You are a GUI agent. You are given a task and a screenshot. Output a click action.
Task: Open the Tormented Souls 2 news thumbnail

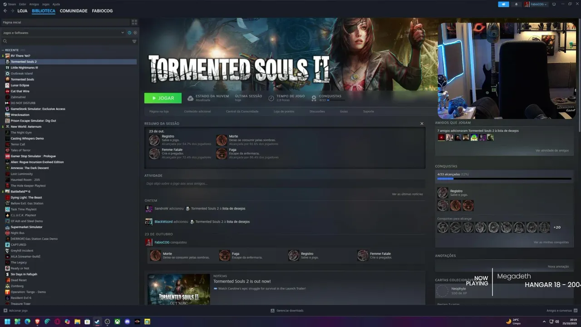point(179,289)
